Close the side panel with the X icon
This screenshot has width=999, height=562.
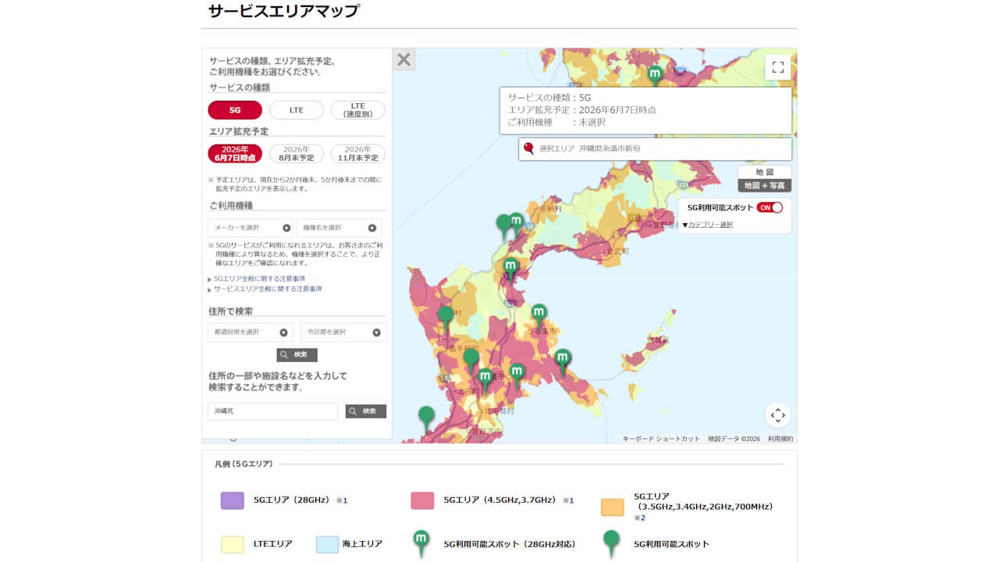click(x=404, y=59)
